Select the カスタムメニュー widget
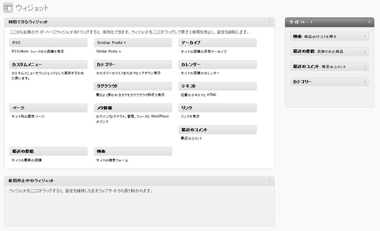380x231 pixels. point(49,64)
